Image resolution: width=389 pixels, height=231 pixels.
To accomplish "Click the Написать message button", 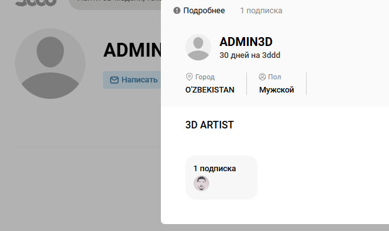I will tap(132, 80).
